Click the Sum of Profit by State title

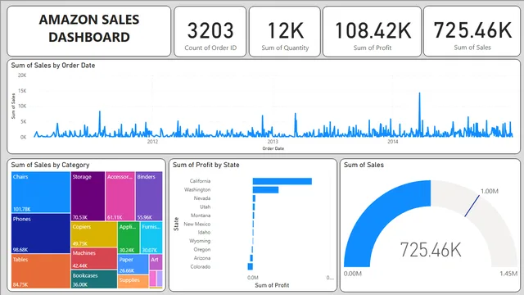pyautogui.click(x=206, y=165)
